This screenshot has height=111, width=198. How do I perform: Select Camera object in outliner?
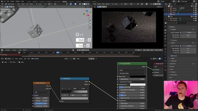pyautogui.click(x=174, y=8)
